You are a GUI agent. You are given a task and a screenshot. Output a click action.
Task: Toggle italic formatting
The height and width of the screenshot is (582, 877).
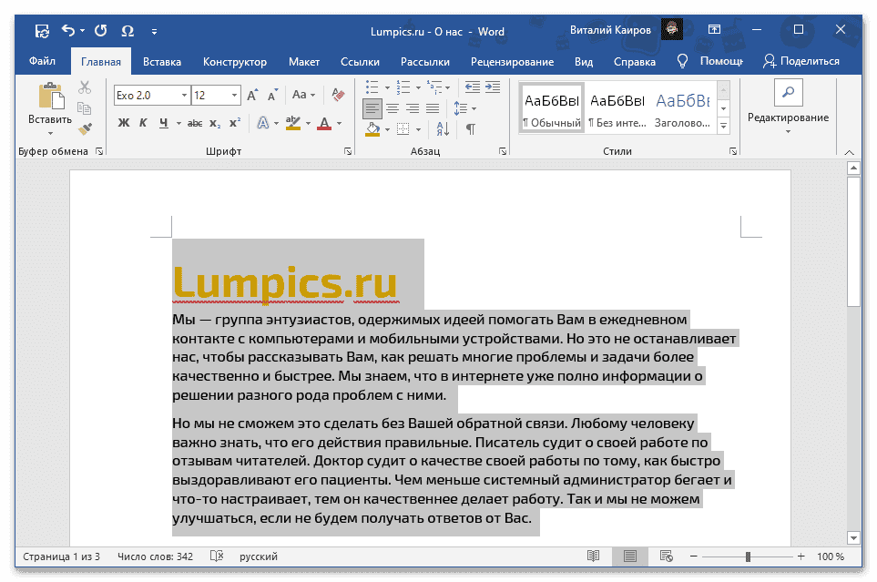coord(144,123)
